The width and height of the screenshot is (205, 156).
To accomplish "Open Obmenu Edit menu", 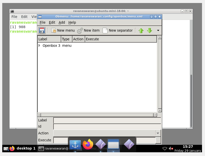I will (52, 22).
